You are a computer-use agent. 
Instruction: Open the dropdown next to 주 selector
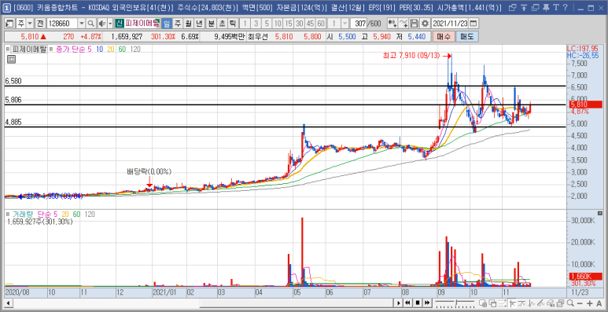30,24
